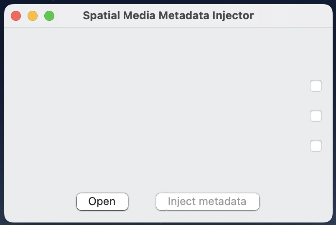Focus the window by clicking its title bar
The width and height of the screenshot is (336, 225).
point(284,16)
